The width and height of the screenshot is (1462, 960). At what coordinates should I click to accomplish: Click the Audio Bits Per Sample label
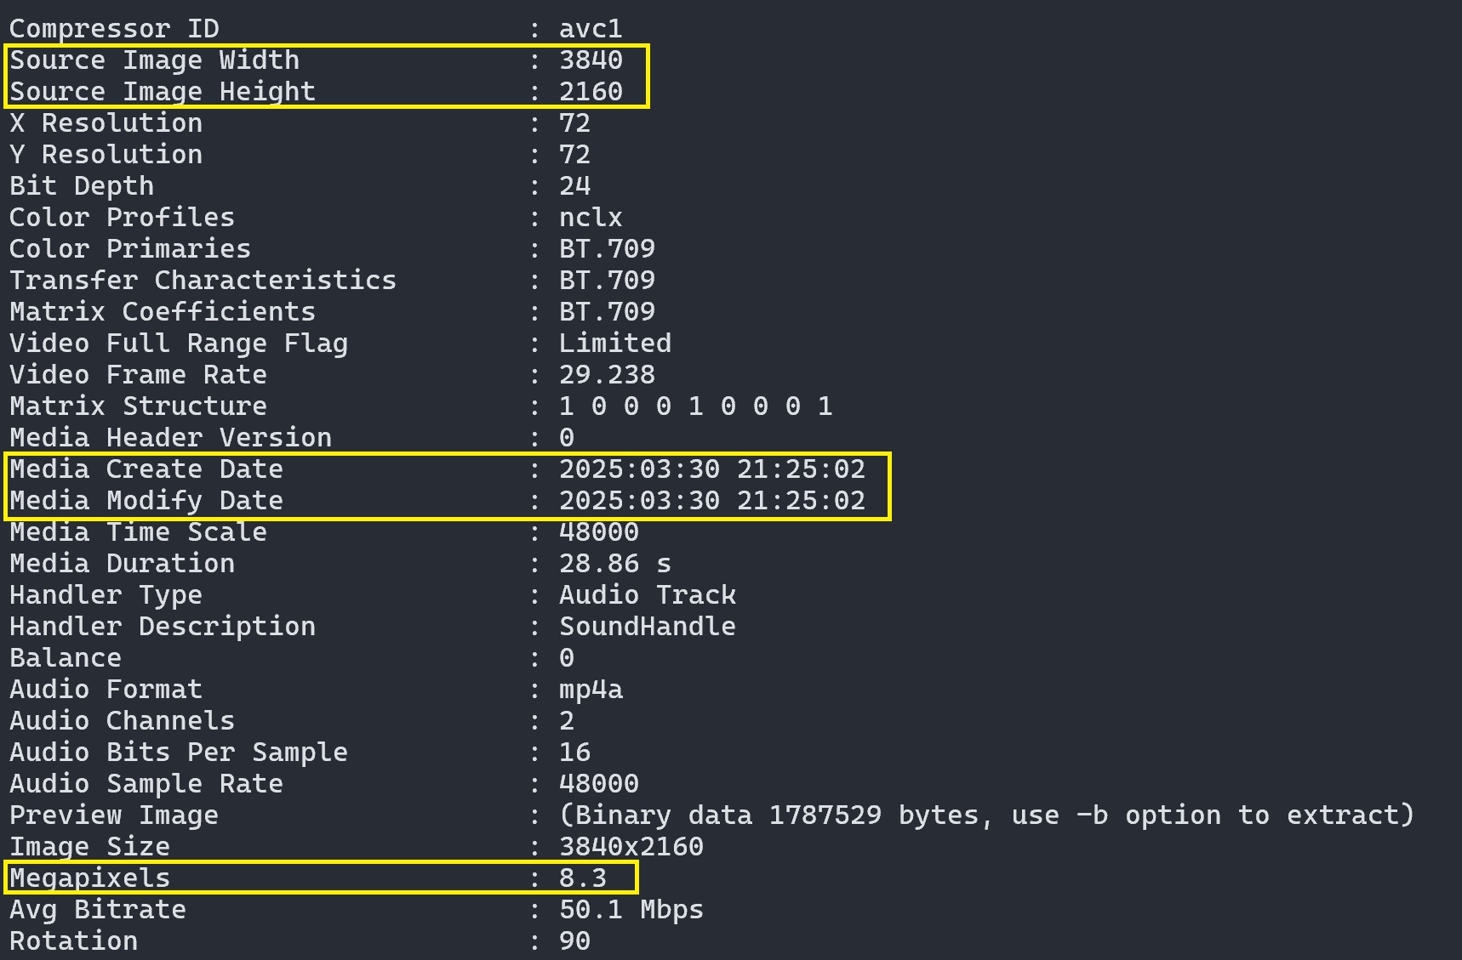point(179,753)
